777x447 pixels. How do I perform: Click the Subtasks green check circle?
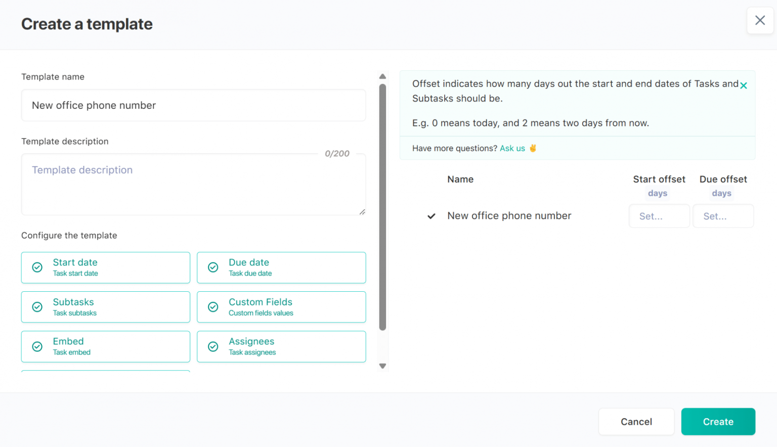pos(37,307)
